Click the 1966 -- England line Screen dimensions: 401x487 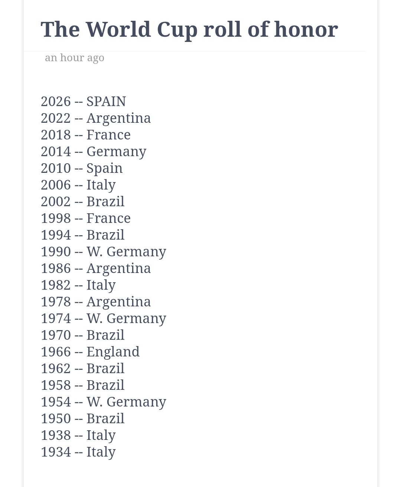(90, 352)
